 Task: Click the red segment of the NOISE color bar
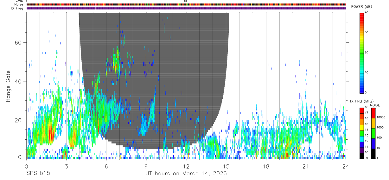[373, 113]
